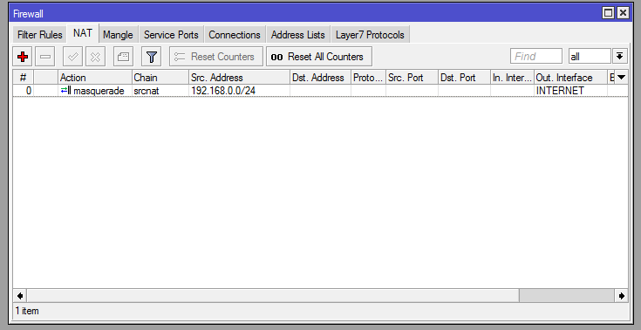Viewport: 641px width, 330px height.
Task: Enable rule using checkmark toolbar button
Action: click(72, 57)
